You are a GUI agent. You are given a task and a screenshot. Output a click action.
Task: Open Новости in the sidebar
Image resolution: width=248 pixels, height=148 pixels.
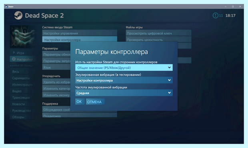pyautogui.click(x=22, y=104)
